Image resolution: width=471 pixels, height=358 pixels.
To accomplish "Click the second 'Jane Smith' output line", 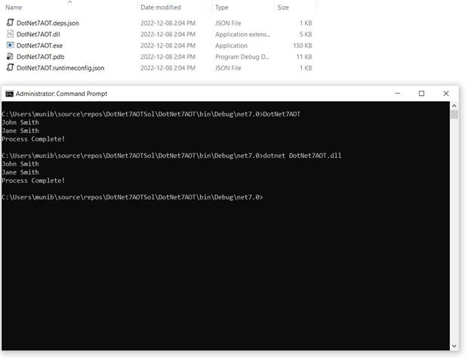I will [20, 172].
